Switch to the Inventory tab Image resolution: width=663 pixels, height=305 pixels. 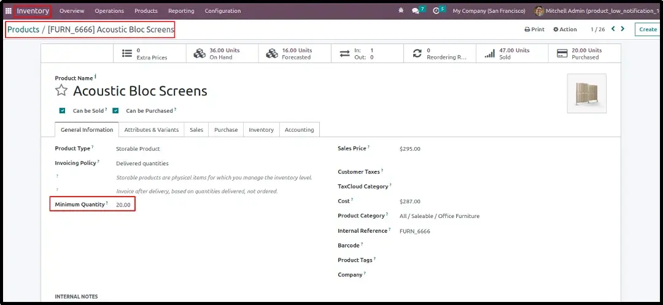(261, 129)
